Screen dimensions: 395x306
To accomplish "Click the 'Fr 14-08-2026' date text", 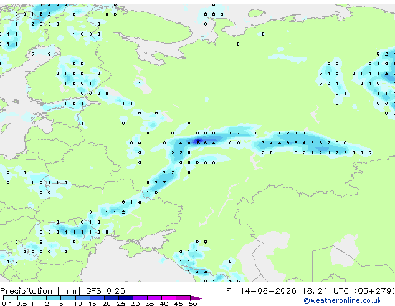I will point(261,291).
